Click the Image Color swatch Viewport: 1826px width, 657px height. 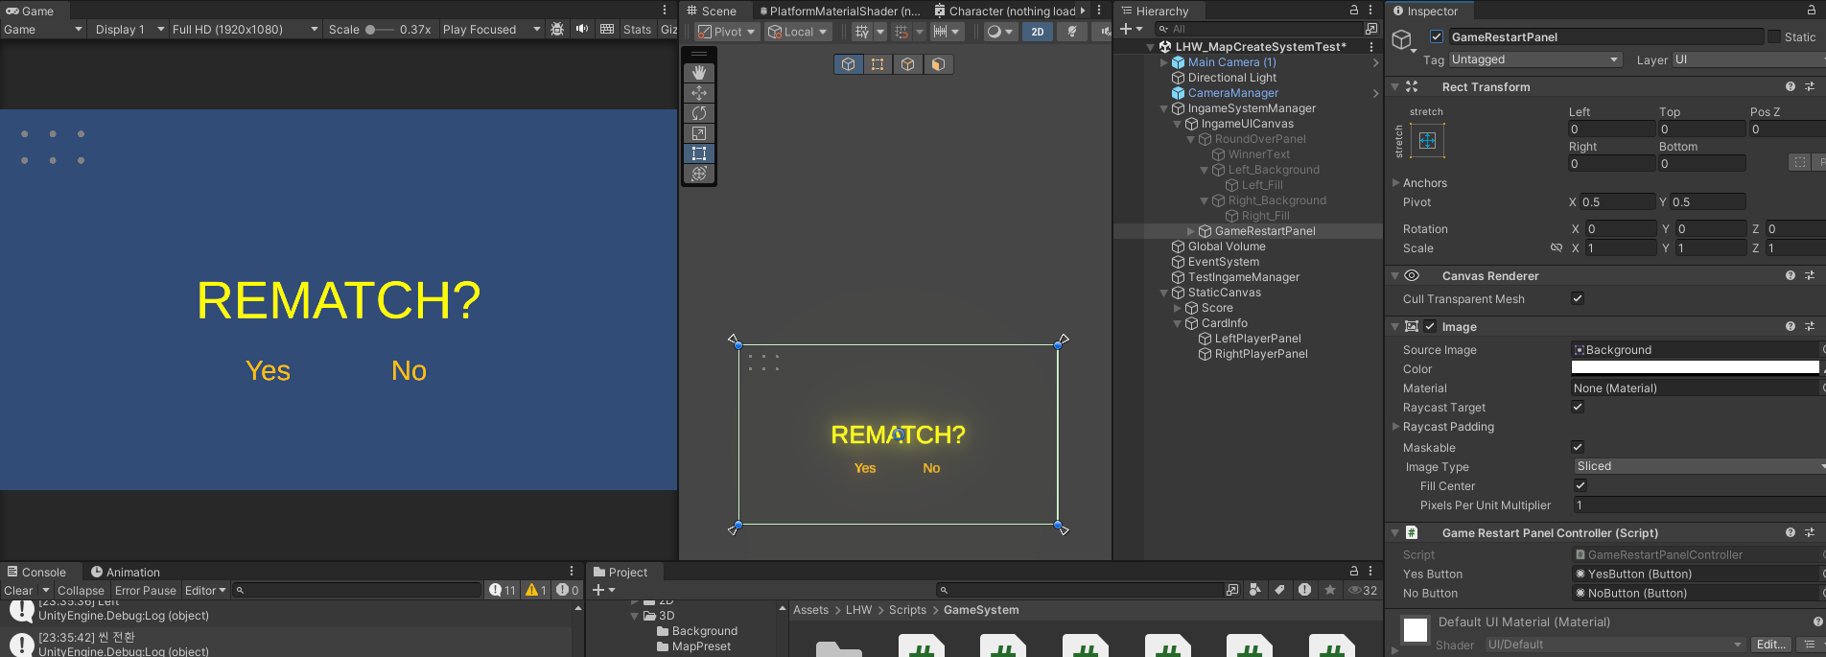[1695, 368]
